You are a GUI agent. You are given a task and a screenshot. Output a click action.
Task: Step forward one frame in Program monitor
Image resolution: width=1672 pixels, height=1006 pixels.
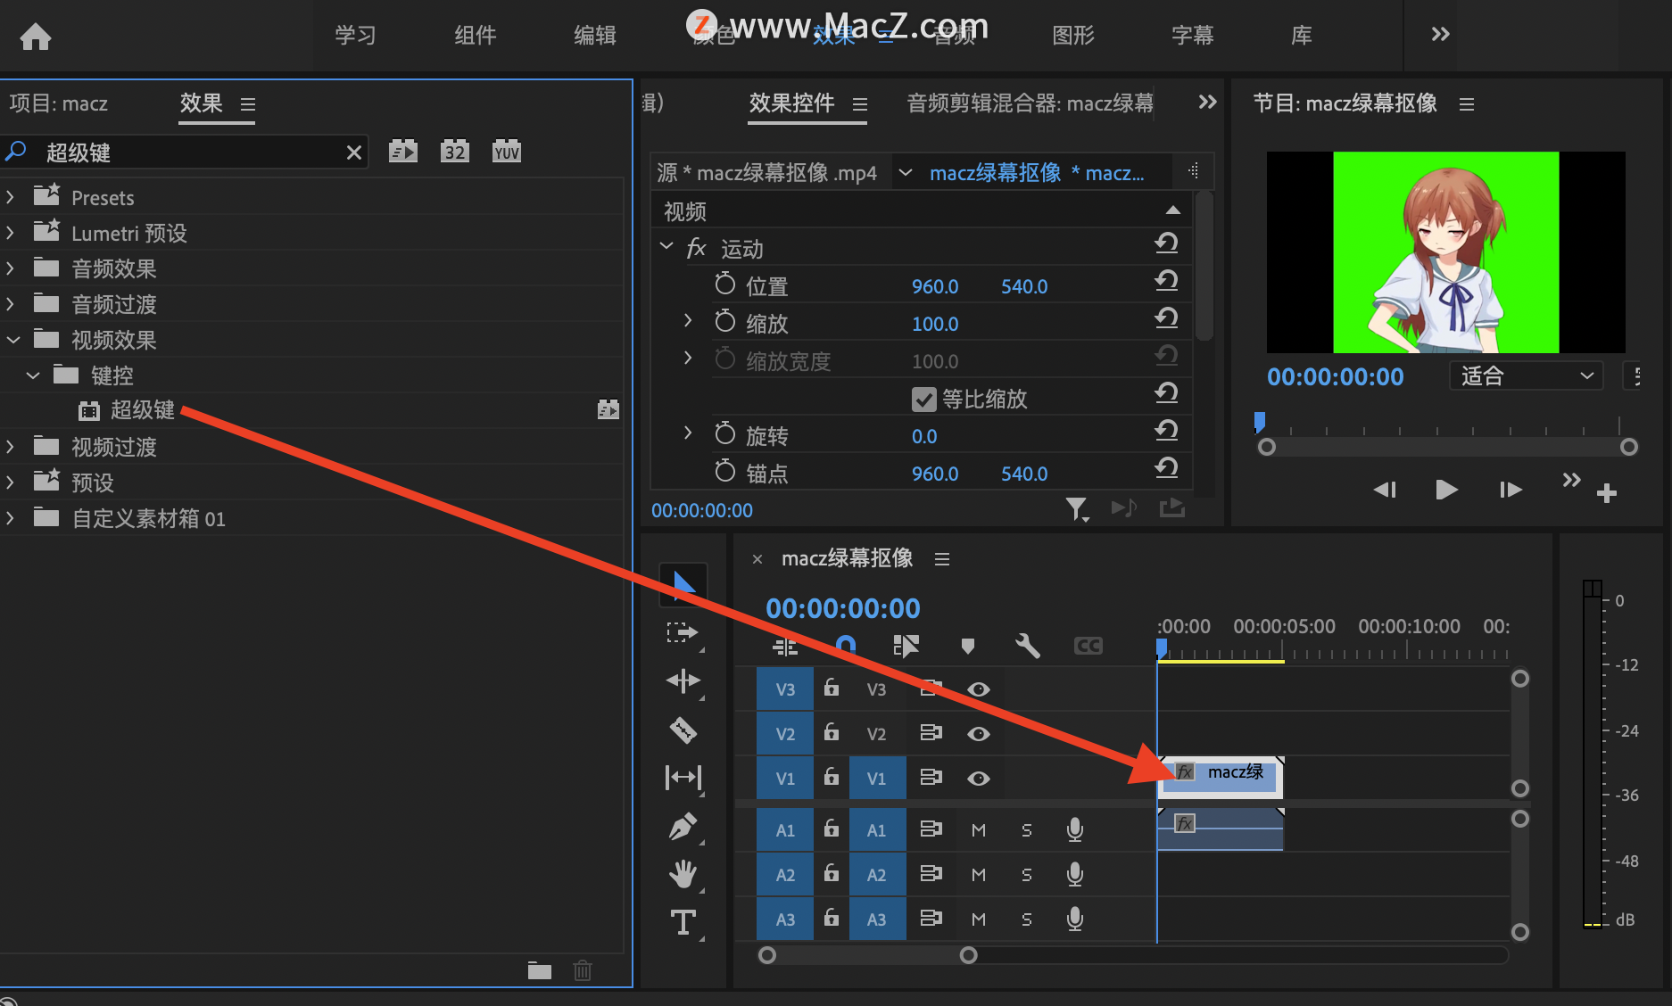click(1510, 490)
